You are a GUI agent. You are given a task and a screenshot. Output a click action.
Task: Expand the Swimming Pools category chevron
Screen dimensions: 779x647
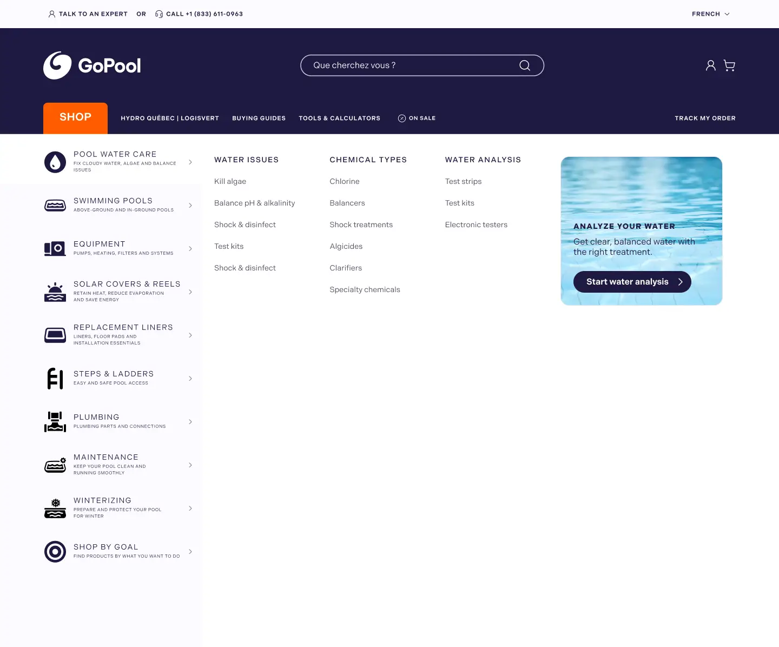coord(190,206)
